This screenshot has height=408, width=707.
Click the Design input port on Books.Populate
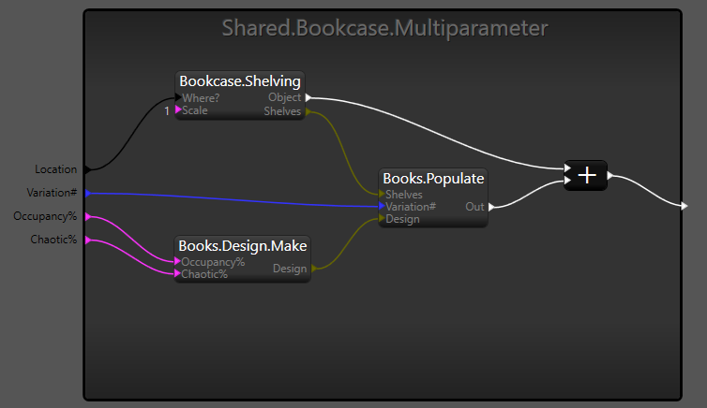click(382, 219)
